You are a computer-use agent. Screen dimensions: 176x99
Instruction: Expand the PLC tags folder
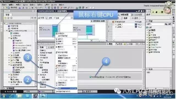(9, 60)
